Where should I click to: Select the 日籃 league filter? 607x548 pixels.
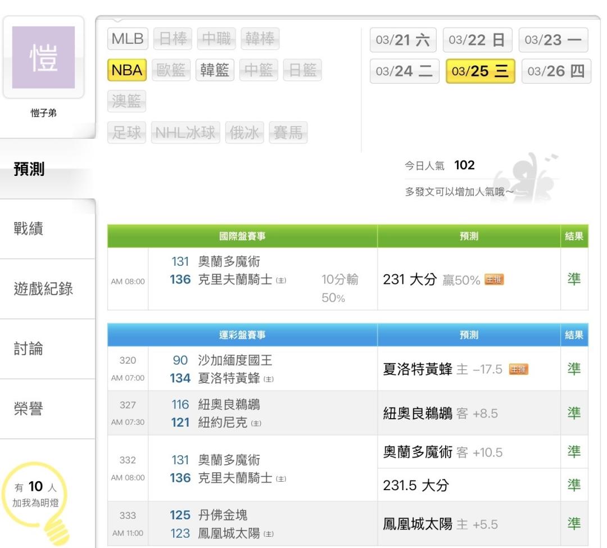point(302,70)
